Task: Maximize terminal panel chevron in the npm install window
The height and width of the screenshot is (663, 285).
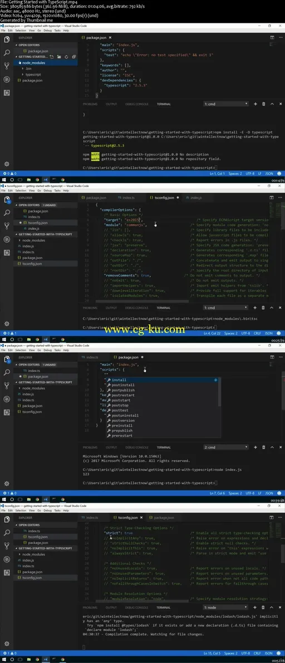Action: coord(272,103)
